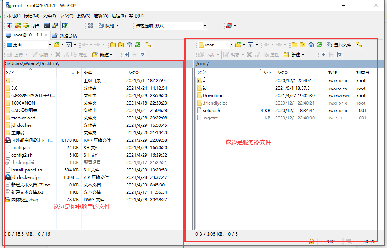The width and height of the screenshot is (387, 248).
Task: Open the local drive 桌面 dropdown
Action: 50,45
